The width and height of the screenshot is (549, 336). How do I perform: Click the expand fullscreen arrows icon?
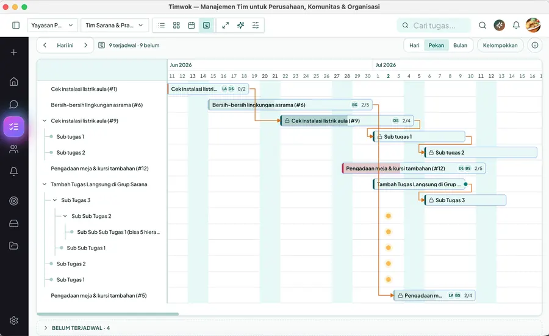pos(226,25)
